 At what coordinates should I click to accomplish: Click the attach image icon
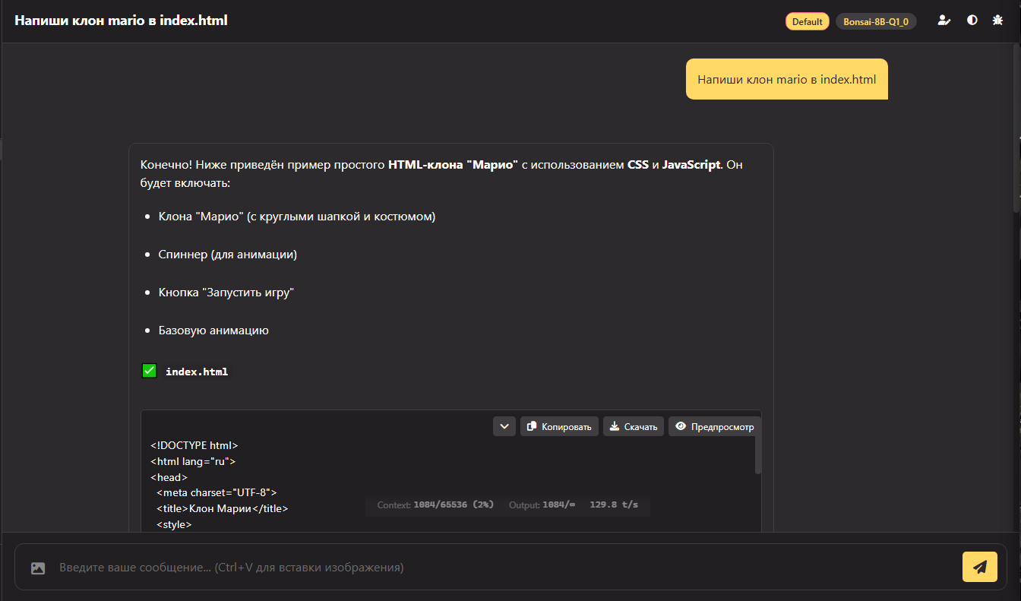38,568
